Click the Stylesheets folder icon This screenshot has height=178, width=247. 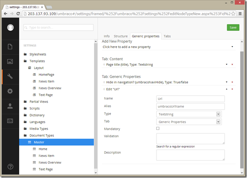pyautogui.click(x=25, y=54)
